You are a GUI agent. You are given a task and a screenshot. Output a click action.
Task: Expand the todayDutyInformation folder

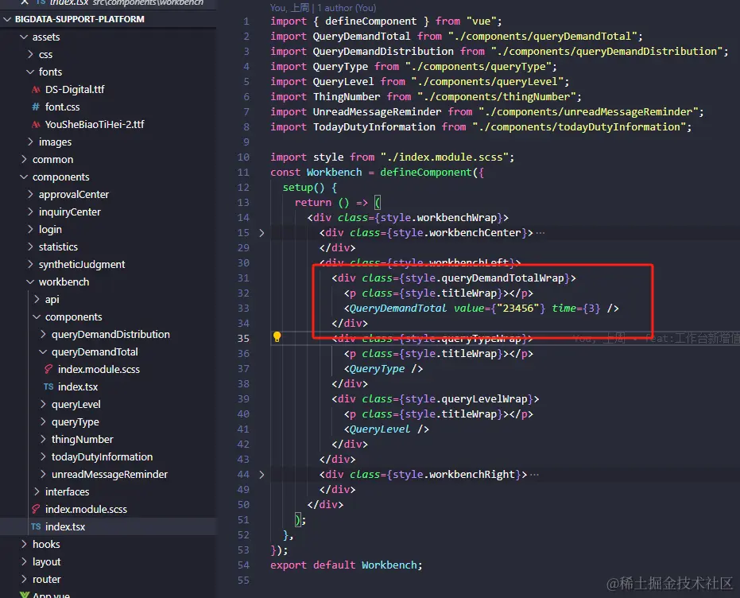(x=44, y=456)
